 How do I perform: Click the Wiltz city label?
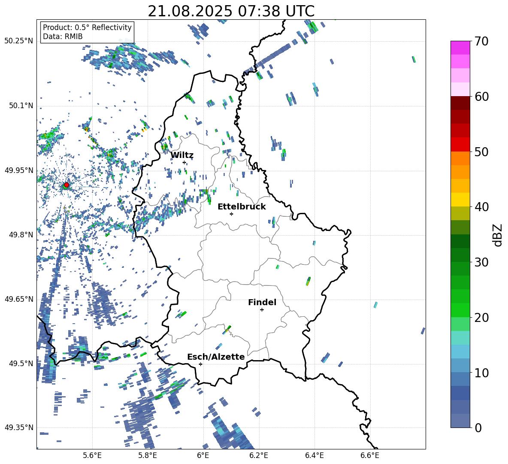pyautogui.click(x=182, y=155)
